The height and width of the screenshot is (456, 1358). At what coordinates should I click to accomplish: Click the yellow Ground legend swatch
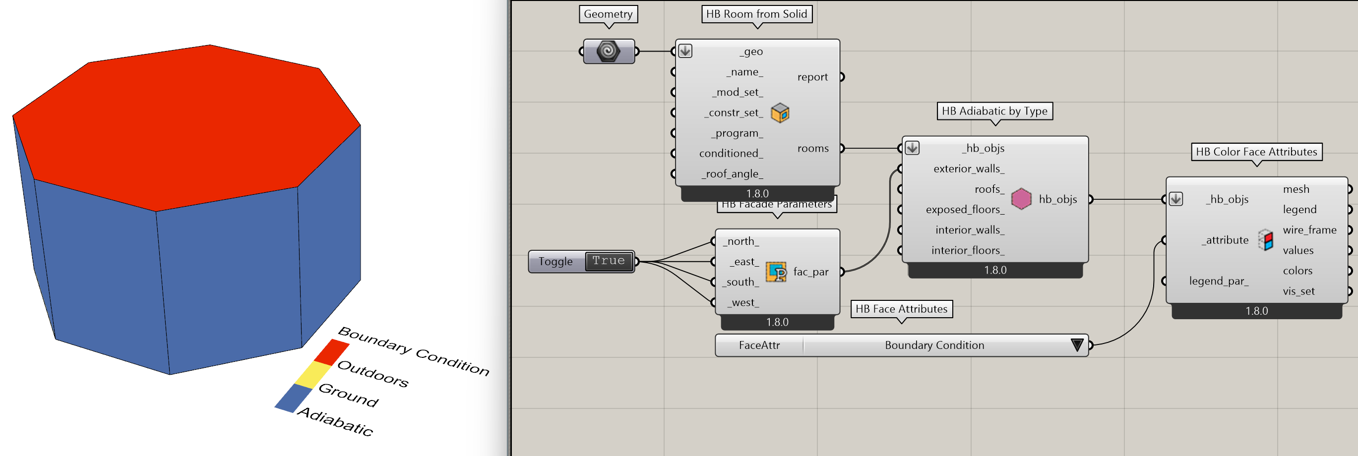312,374
